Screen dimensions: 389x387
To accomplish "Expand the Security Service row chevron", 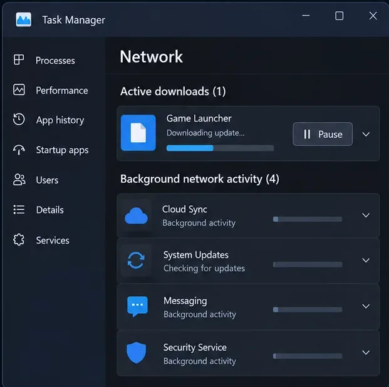I will (x=366, y=353).
